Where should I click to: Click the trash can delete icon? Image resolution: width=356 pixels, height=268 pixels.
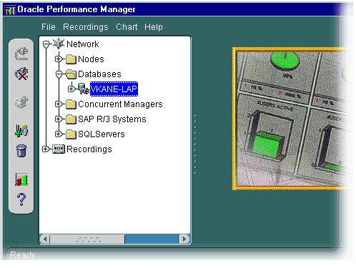21,151
